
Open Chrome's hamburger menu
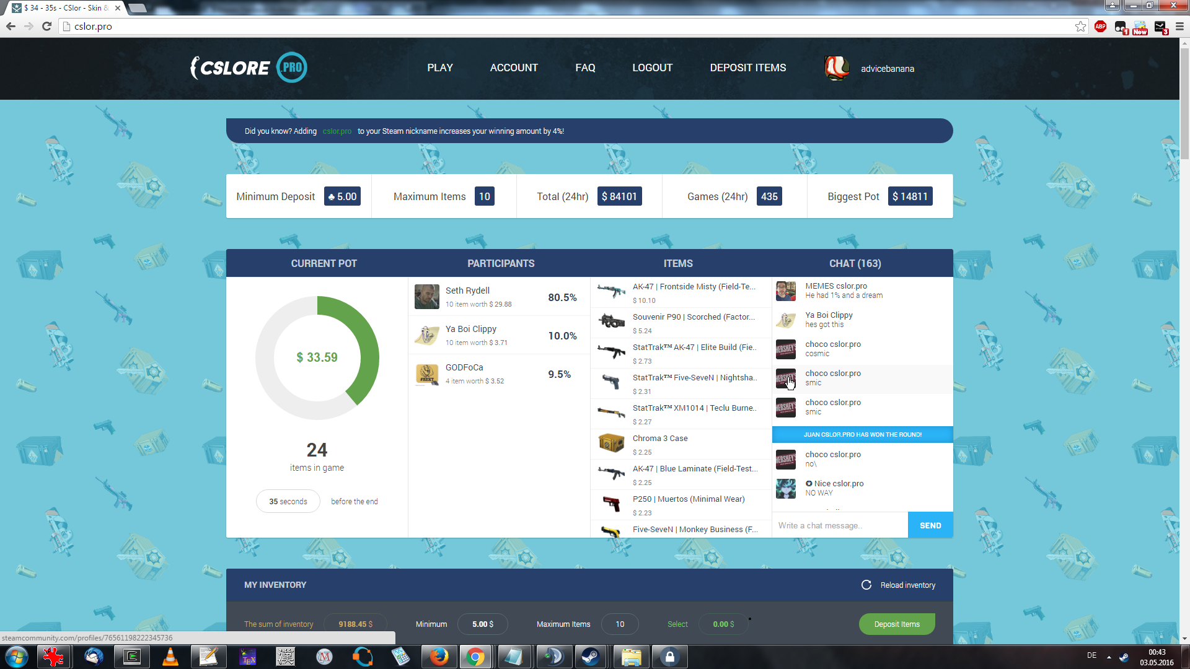[x=1179, y=26]
